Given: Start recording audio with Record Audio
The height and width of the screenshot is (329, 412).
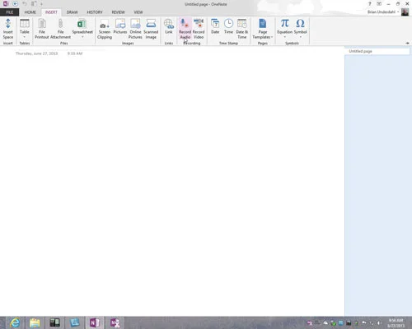Looking at the screenshot, I should pyautogui.click(x=185, y=29).
